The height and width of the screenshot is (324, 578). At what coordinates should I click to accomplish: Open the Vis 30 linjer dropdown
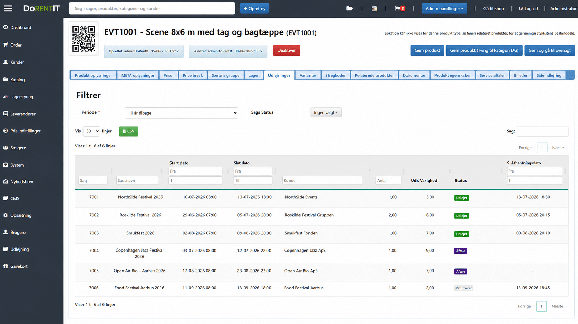tap(91, 131)
